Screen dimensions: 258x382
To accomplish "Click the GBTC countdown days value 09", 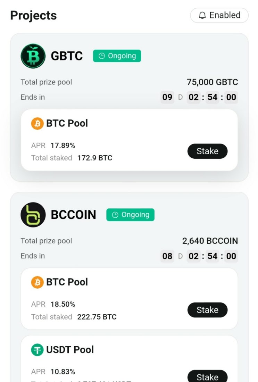I will (167, 97).
